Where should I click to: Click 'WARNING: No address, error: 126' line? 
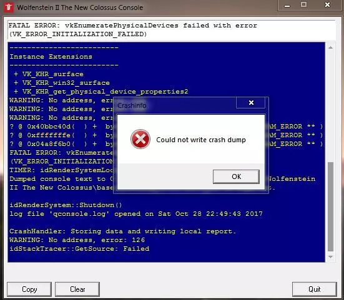pyautogui.click(x=77, y=240)
